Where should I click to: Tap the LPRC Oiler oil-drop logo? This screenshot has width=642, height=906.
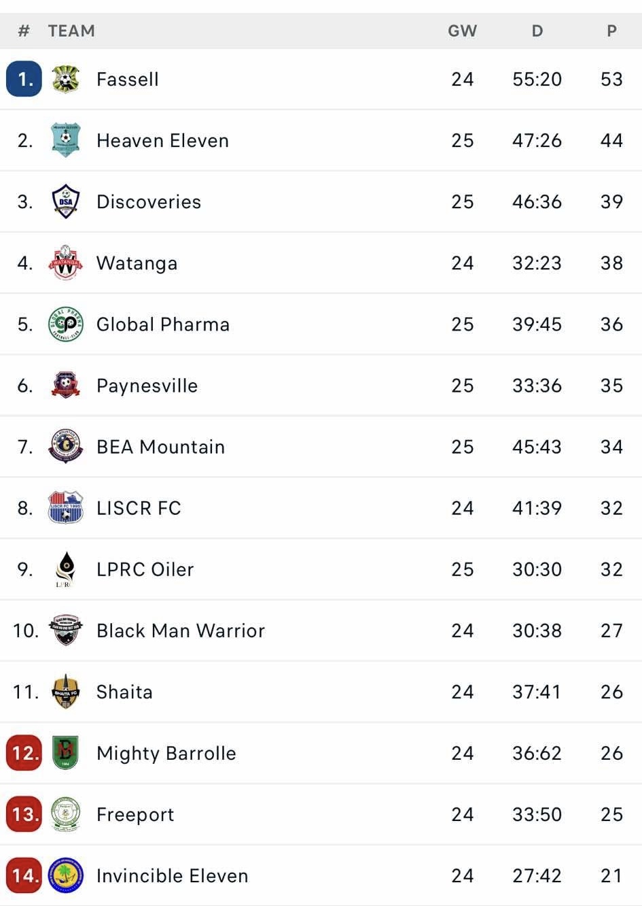[66, 569]
